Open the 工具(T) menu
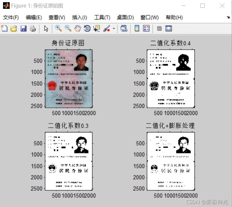This screenshot has height=207, width=232. pyautogui.click(x=102, y=17)
